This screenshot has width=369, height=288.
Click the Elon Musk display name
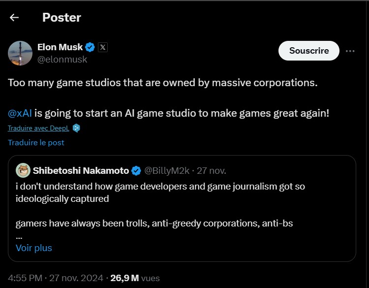59,47
